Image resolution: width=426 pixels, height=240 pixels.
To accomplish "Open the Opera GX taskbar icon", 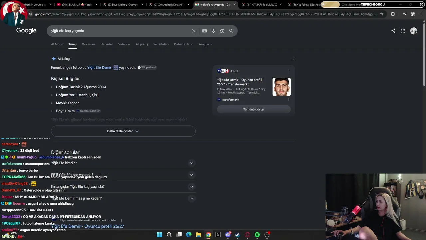I will pos(247,235).
